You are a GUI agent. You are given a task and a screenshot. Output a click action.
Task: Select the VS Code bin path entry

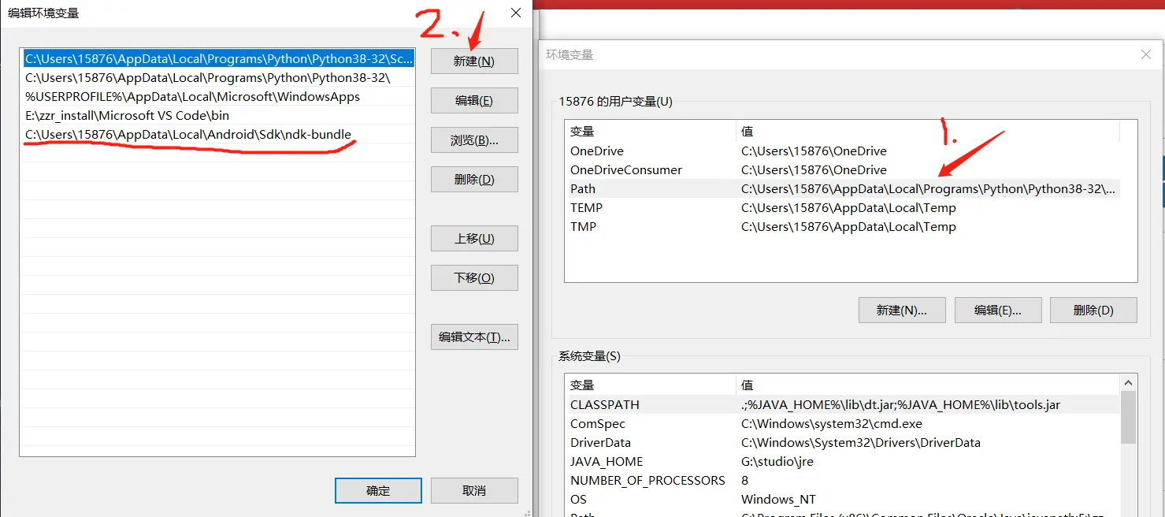click(x=130, y=115)
